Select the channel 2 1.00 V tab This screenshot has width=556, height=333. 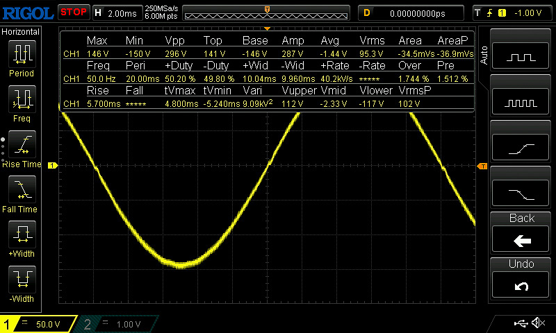117,324
